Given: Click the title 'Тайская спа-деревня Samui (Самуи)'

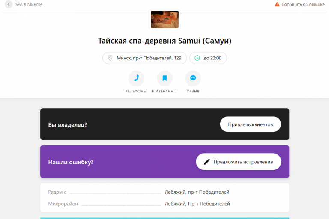Looking at the screenshot, I should click(164, 41).
